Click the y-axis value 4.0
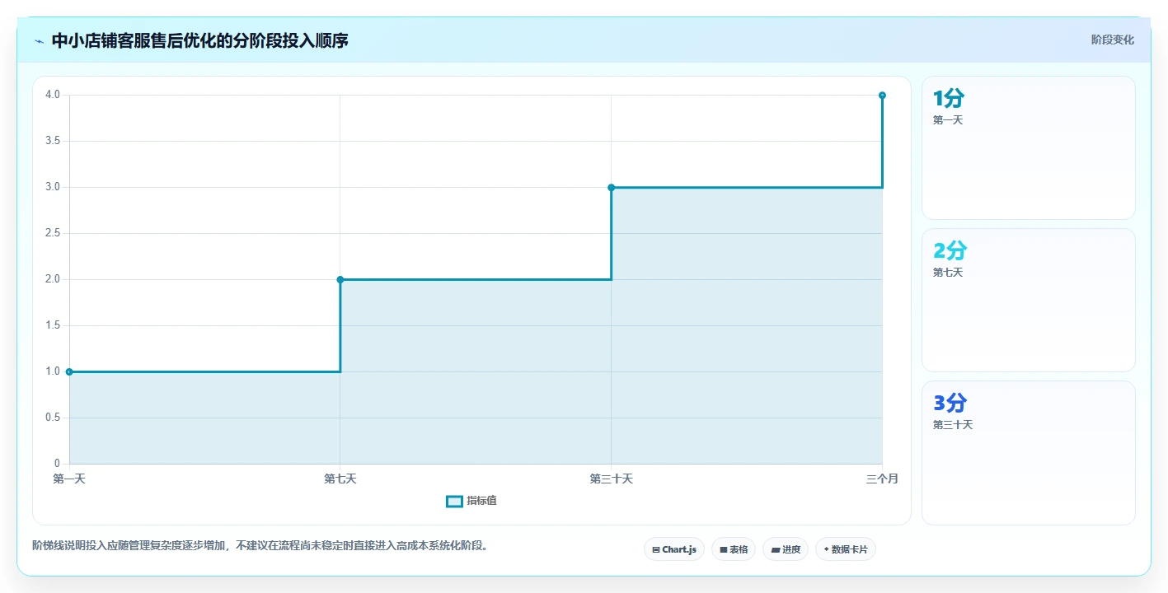Image resolution: width=1168 pixels, height=593 pixels. click(x=53, y=95)
